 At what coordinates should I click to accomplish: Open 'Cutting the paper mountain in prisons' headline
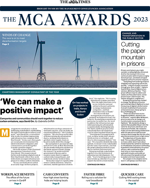pyautogui.click(x=133, y=54)
